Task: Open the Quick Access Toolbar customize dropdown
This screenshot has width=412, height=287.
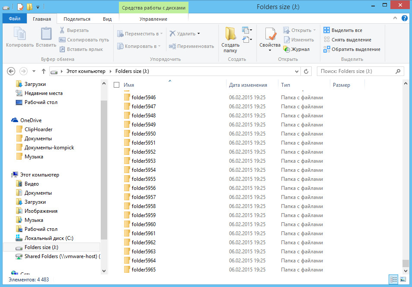Action: pyautogui.click(x=38, y=7)
